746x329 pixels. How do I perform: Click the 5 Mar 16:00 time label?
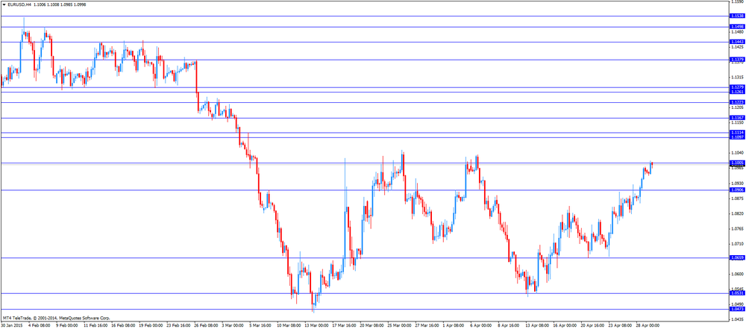pos(260,326)
